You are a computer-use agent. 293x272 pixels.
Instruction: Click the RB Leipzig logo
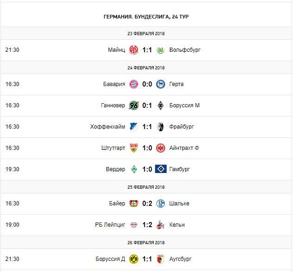pyautogui.click(x=134, y=225)
